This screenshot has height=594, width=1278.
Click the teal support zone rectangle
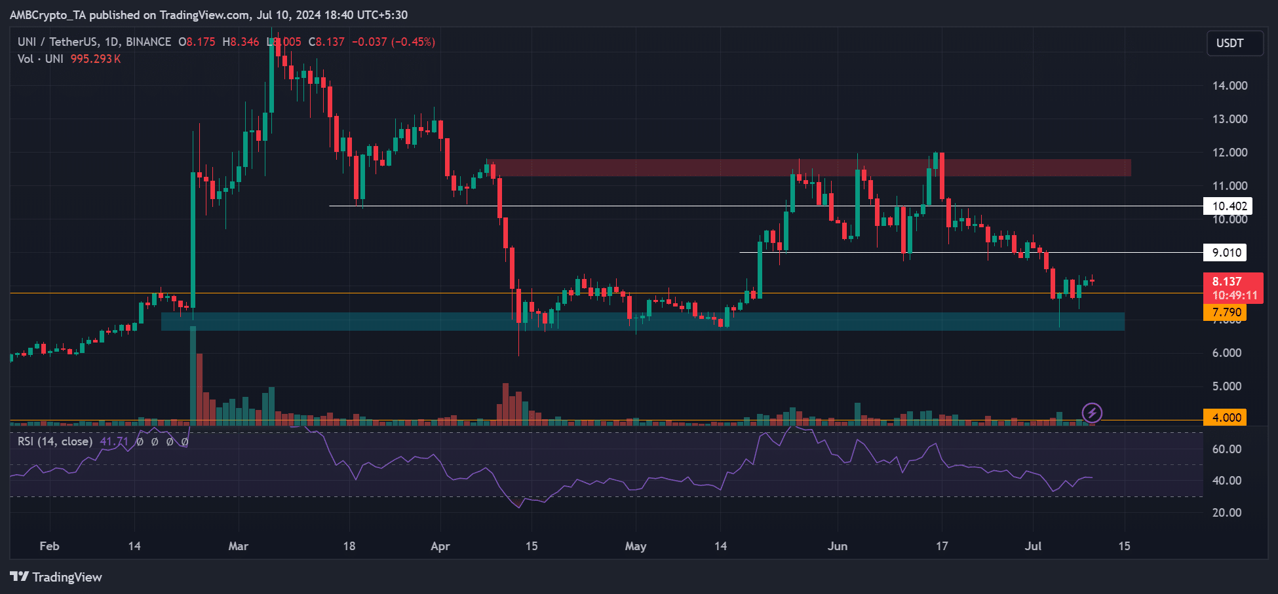(x=643, y=322)
